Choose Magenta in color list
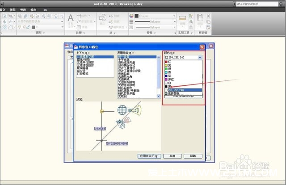286x185 pixels. tap(183, 80)
